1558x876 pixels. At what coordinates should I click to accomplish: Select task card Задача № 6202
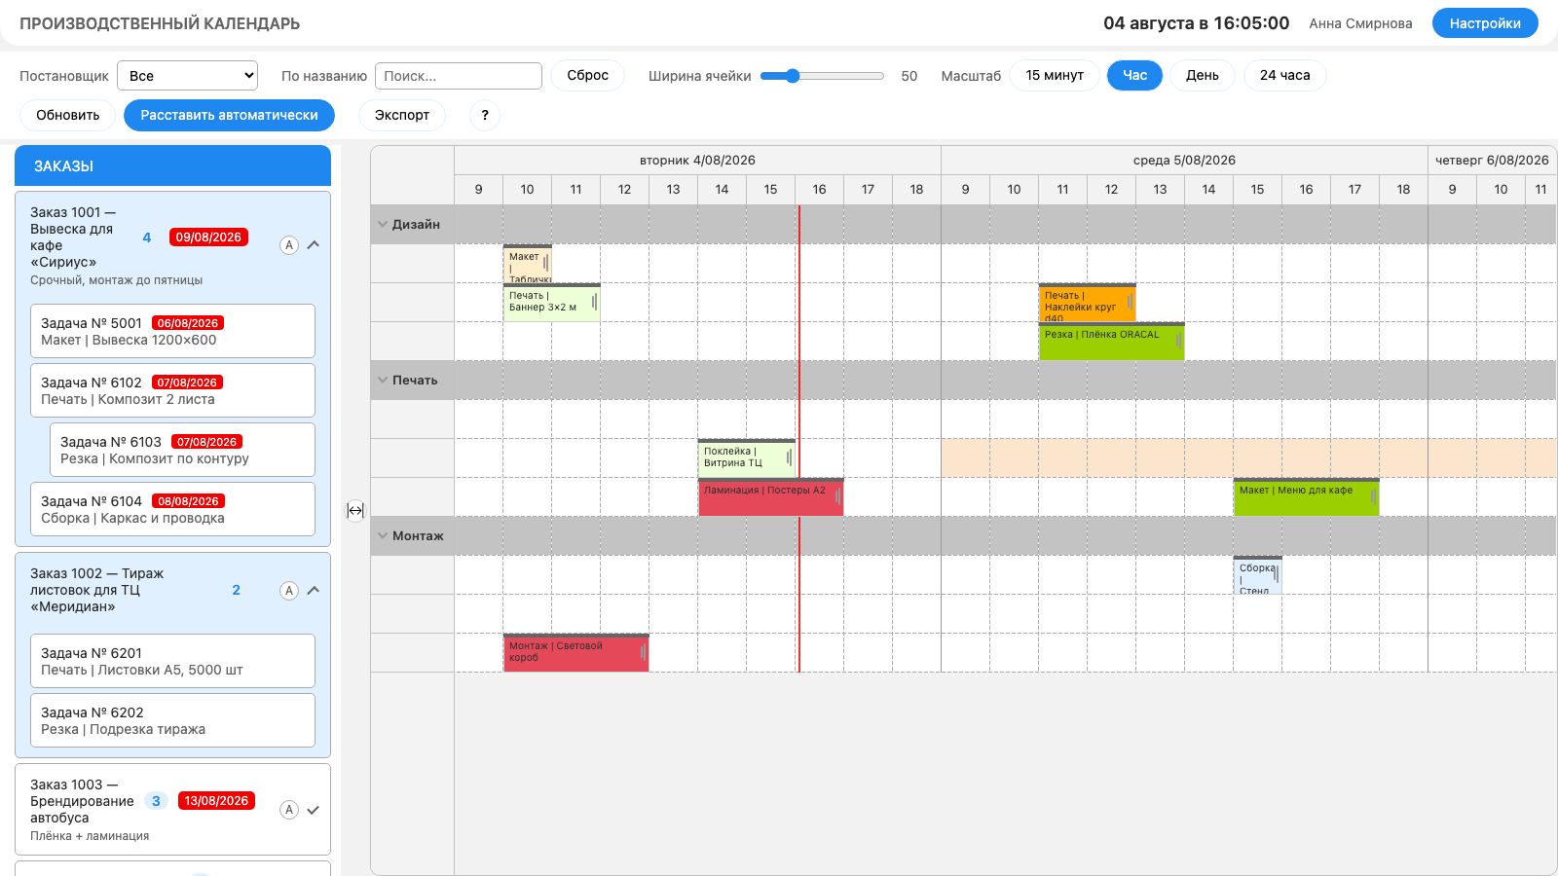[x=172, y=720]
